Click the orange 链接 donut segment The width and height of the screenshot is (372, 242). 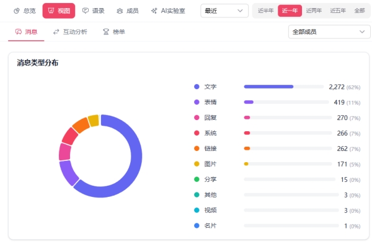(x=81, y=125)
